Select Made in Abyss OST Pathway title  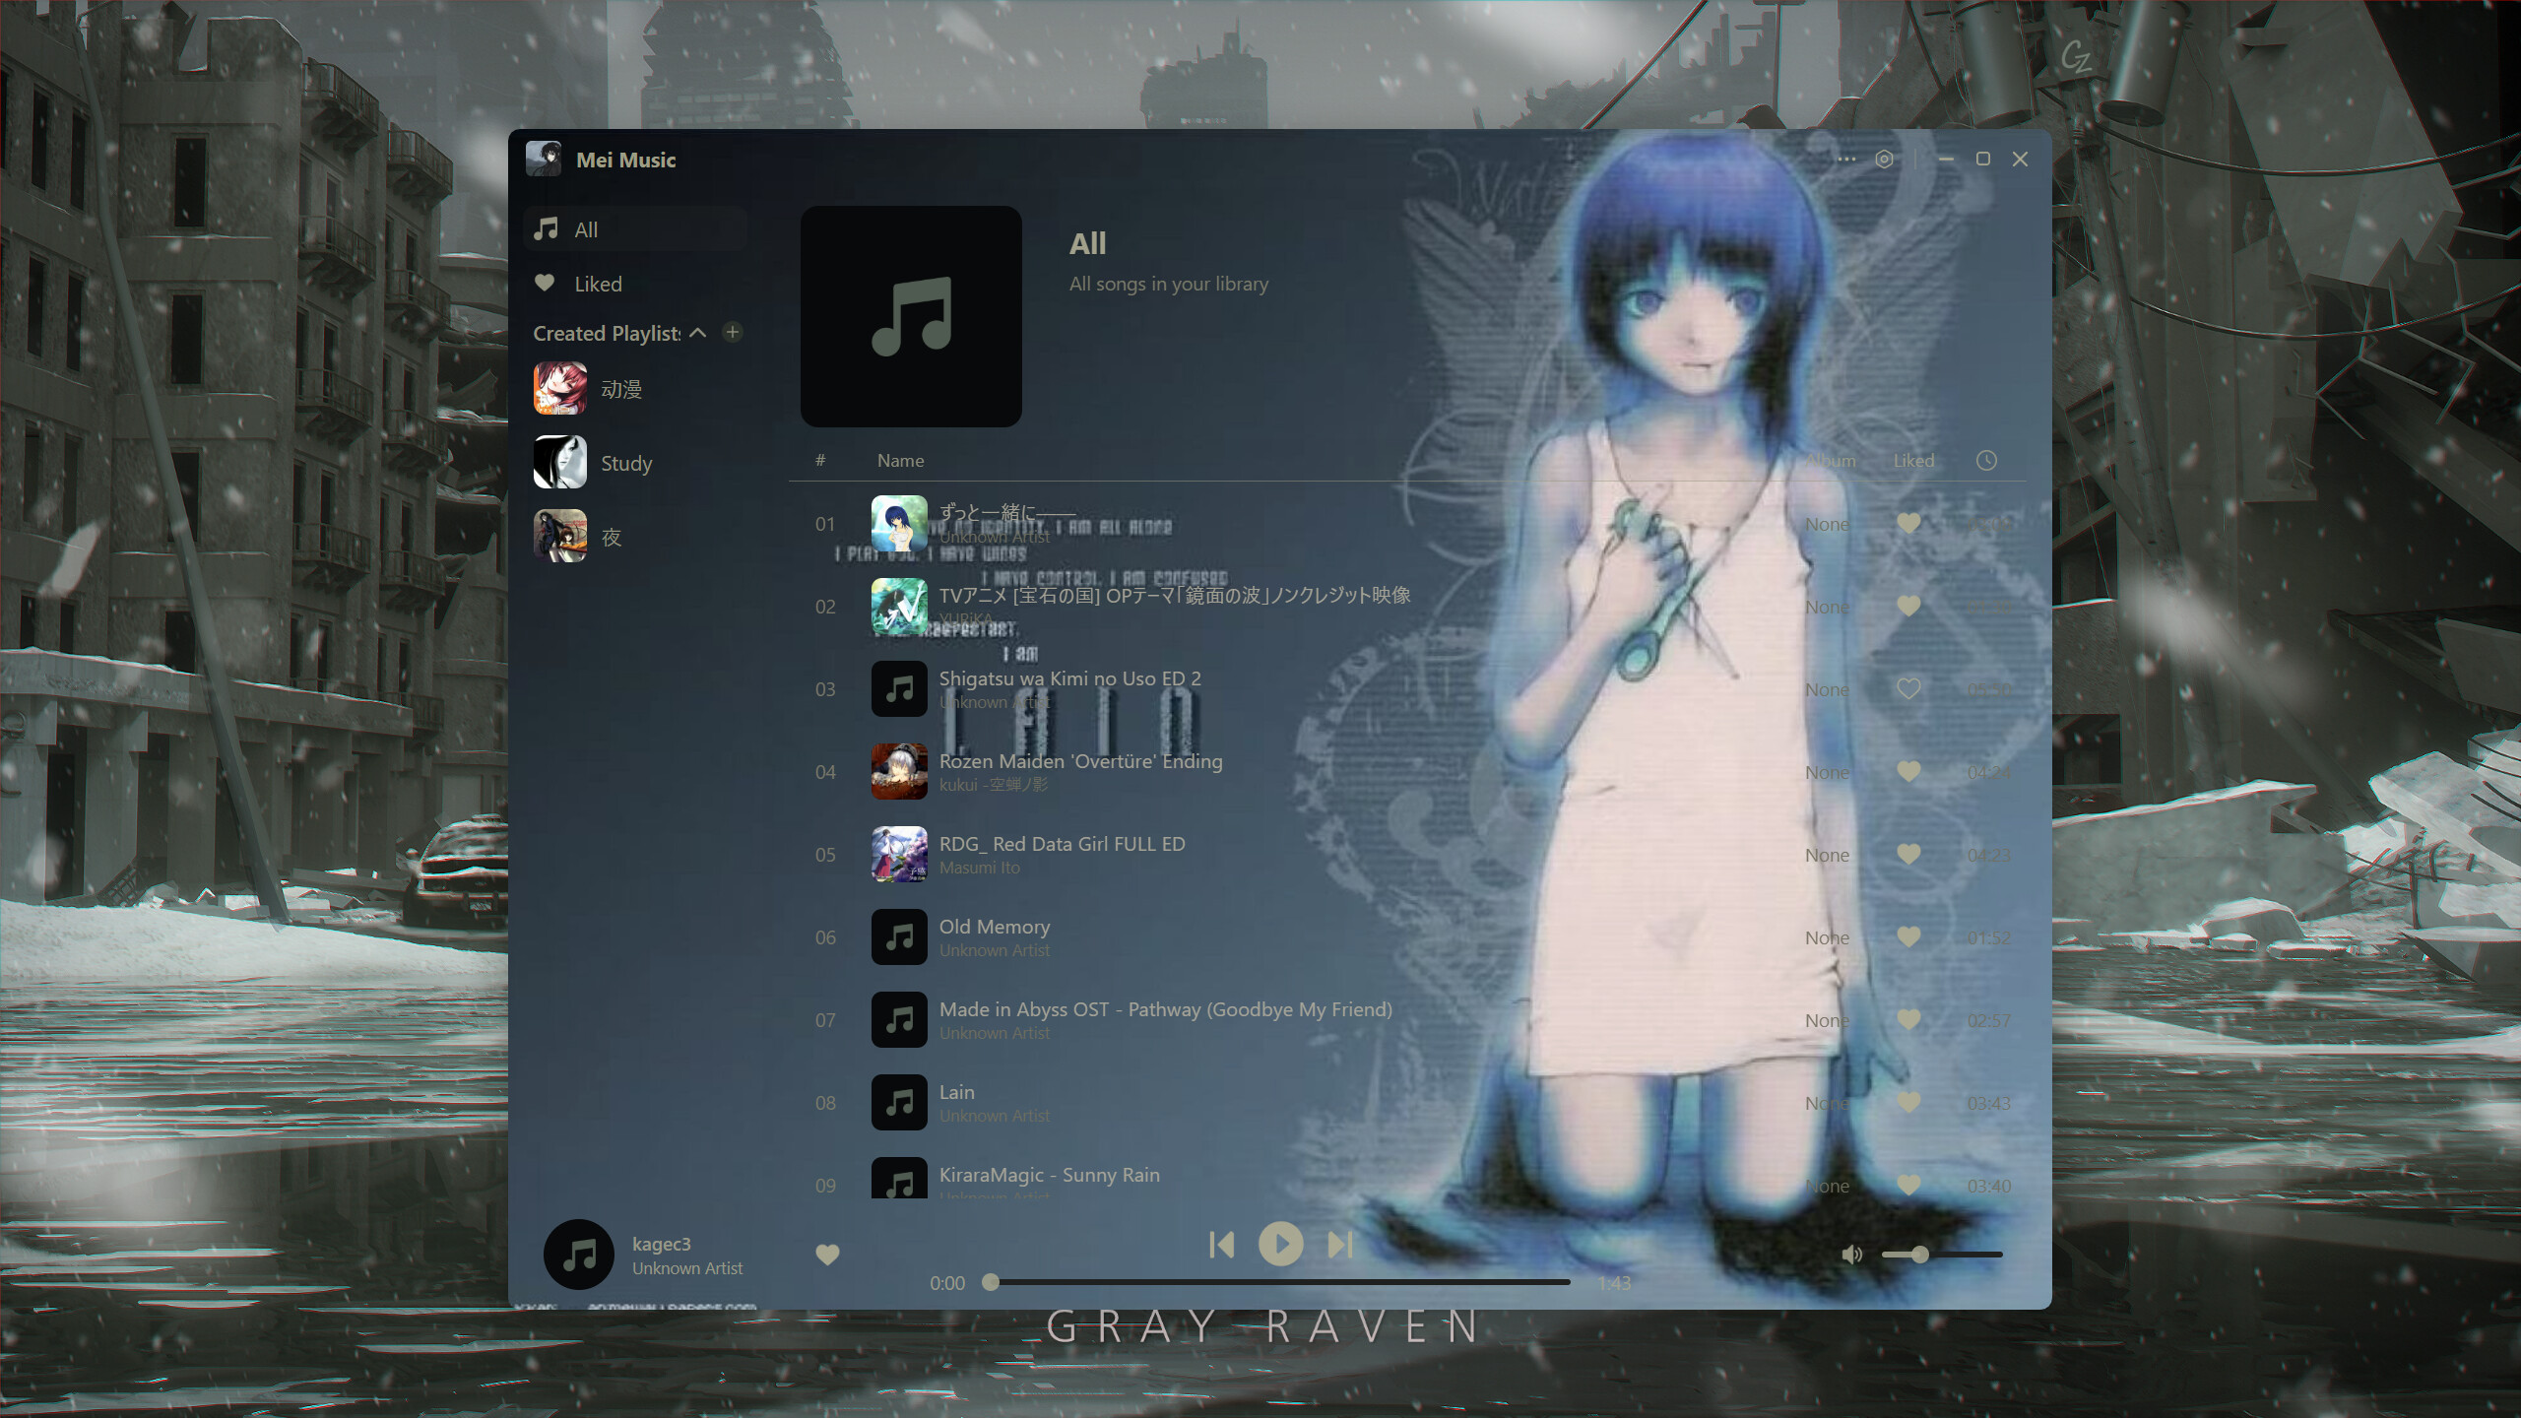[x=1166, y=1009]
